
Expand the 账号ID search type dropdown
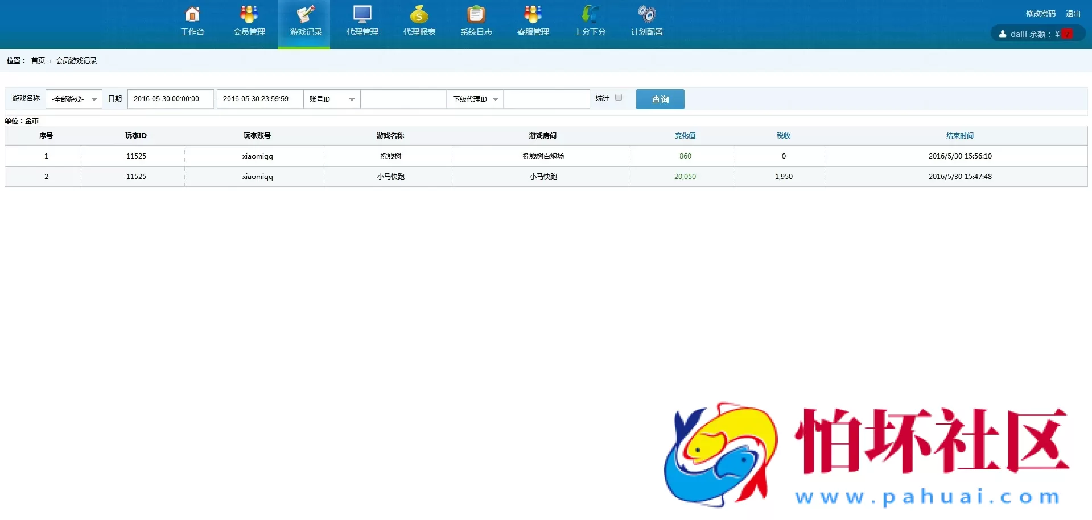(331, 99)
